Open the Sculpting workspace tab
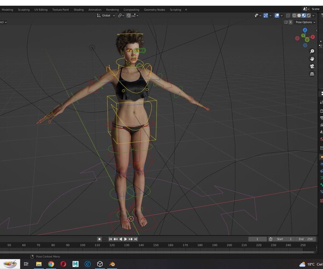 click(24, 10)
